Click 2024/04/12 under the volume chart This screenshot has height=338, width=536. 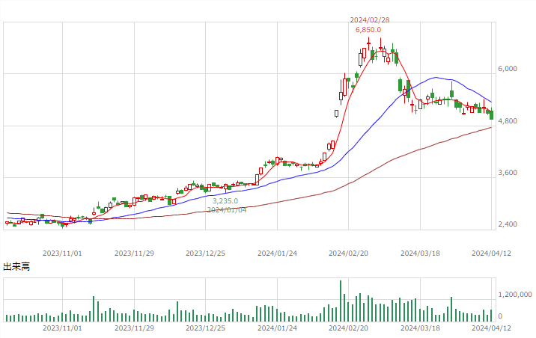[x=491, y=328]
